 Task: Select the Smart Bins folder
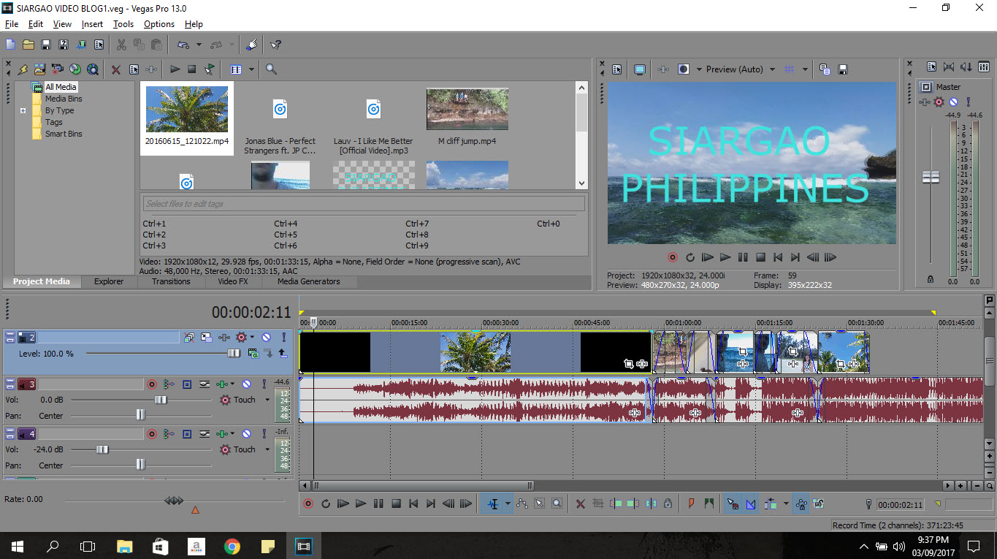pyautogui.click(x=64, y=134)
